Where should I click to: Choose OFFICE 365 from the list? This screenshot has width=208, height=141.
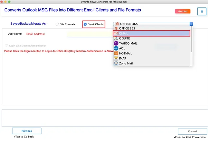[152, 29]
